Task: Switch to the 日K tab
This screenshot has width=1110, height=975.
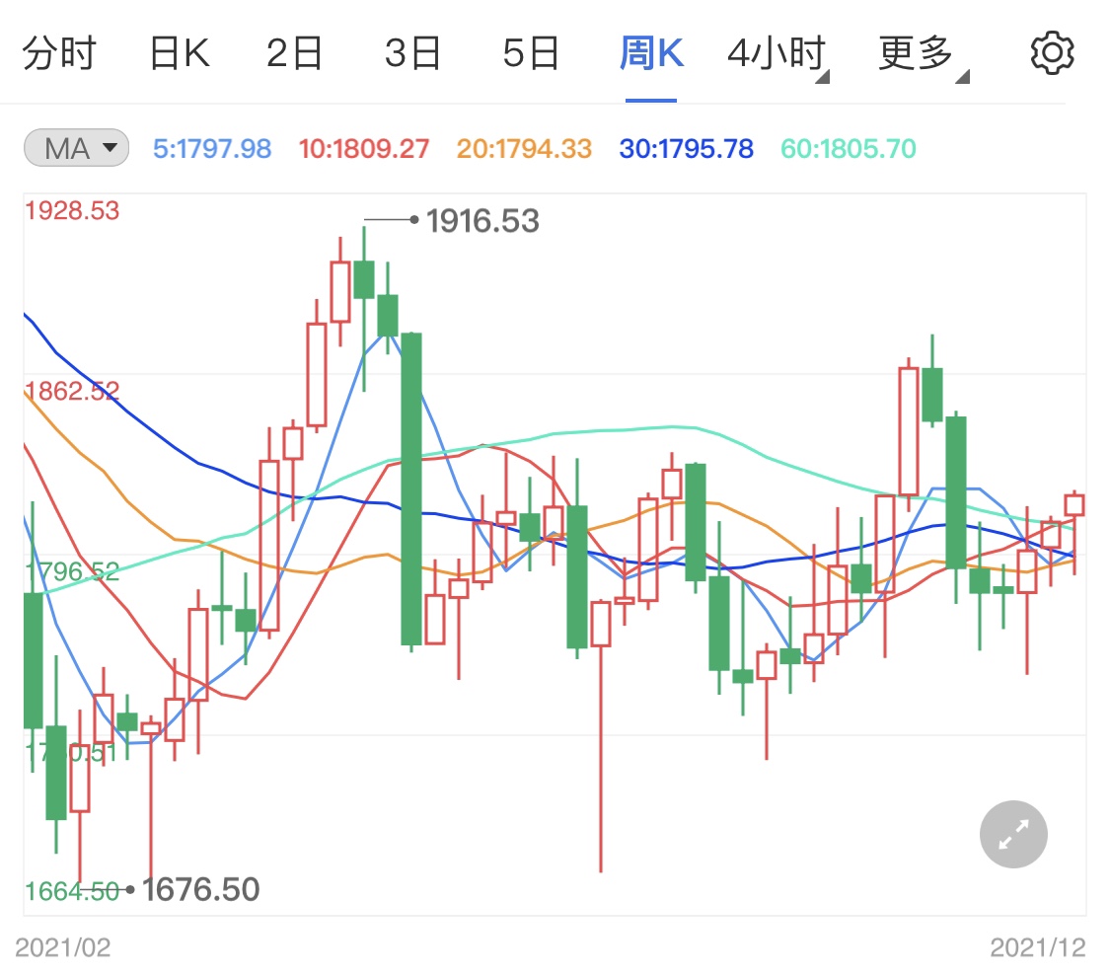Action: (x=180, y=53)
